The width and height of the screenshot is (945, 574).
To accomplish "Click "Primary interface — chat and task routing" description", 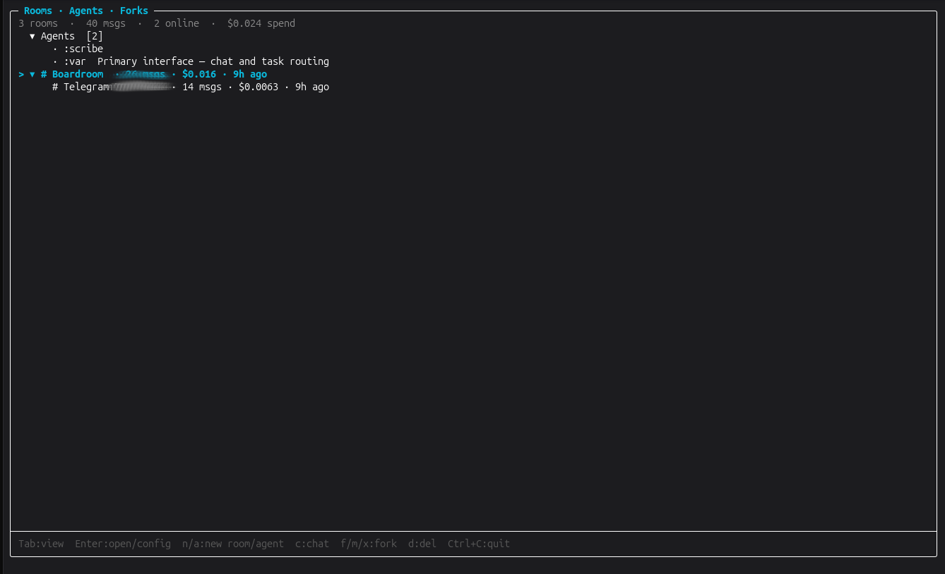I will tap(213, 61).
